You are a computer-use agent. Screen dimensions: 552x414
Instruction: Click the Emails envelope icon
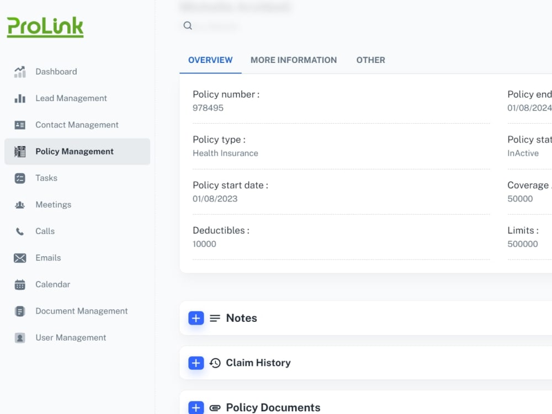pyautogui.click(x=20, y=258)
